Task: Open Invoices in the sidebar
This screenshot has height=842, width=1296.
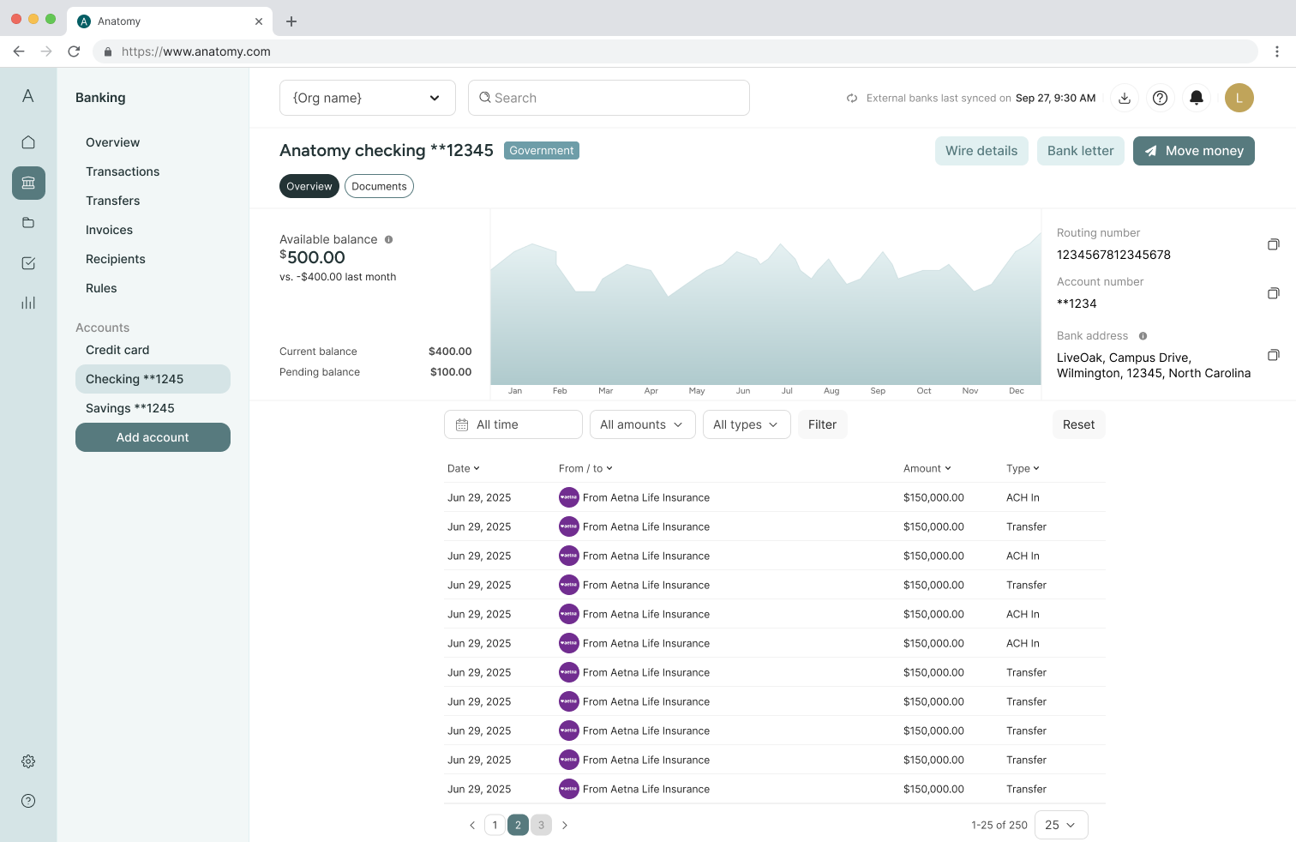Action: pyautogui.click(x=109, y=230)
